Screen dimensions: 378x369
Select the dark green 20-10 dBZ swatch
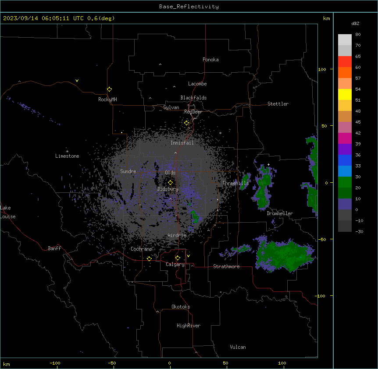pyautogui.click(x=345, y=193)
